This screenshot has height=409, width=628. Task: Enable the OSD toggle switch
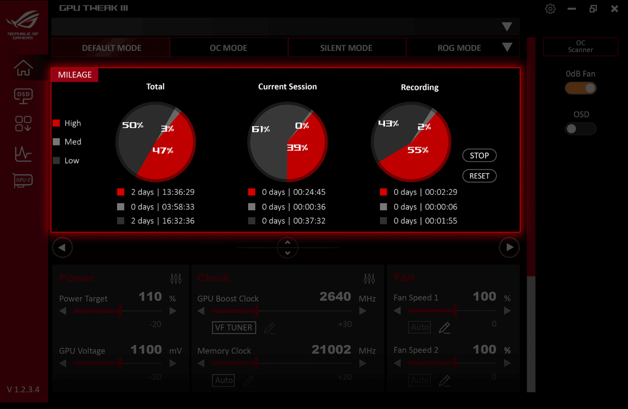point(581,129)
